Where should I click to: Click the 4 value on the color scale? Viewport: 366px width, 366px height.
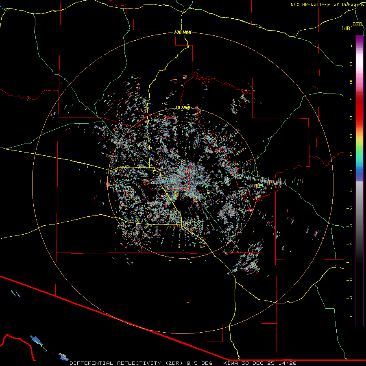click(x=351, y=100)
